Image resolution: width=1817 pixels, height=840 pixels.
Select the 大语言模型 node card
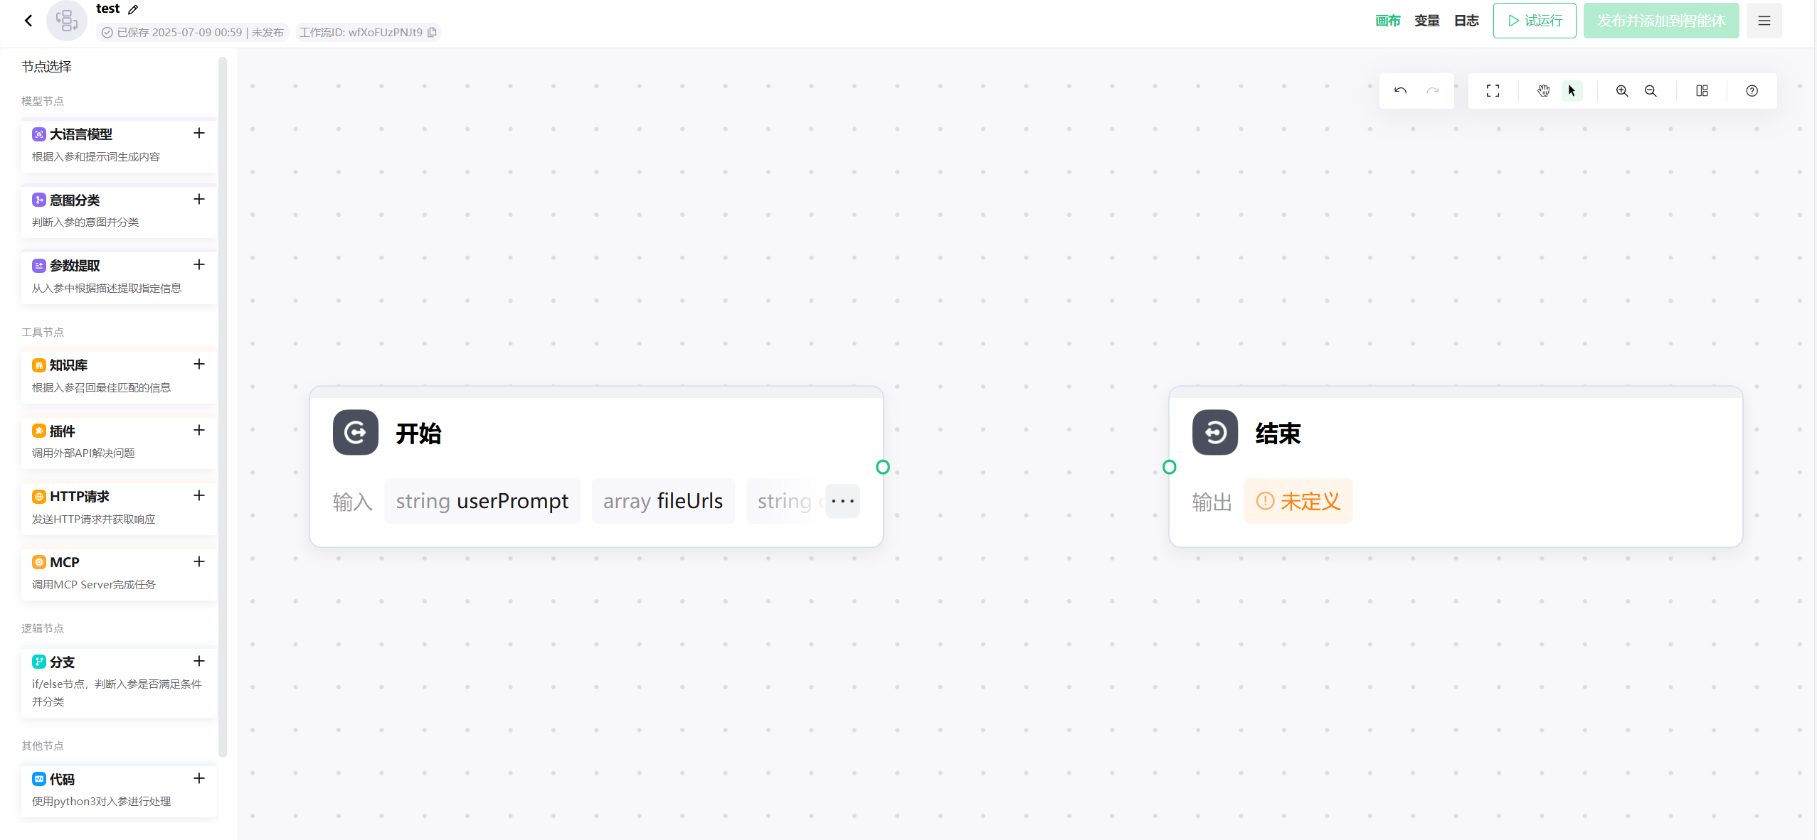click(119, 145)
